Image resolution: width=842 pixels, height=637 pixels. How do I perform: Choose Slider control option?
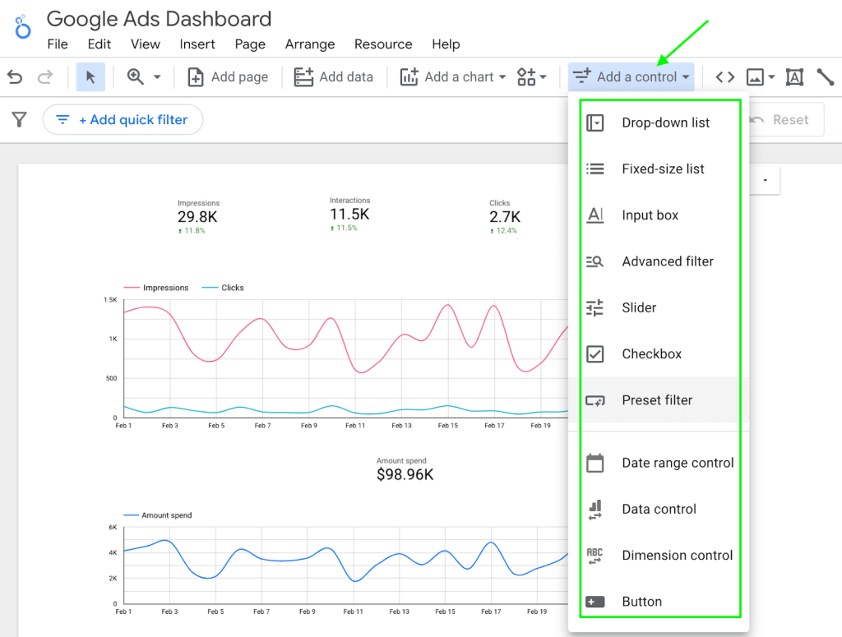660,307
